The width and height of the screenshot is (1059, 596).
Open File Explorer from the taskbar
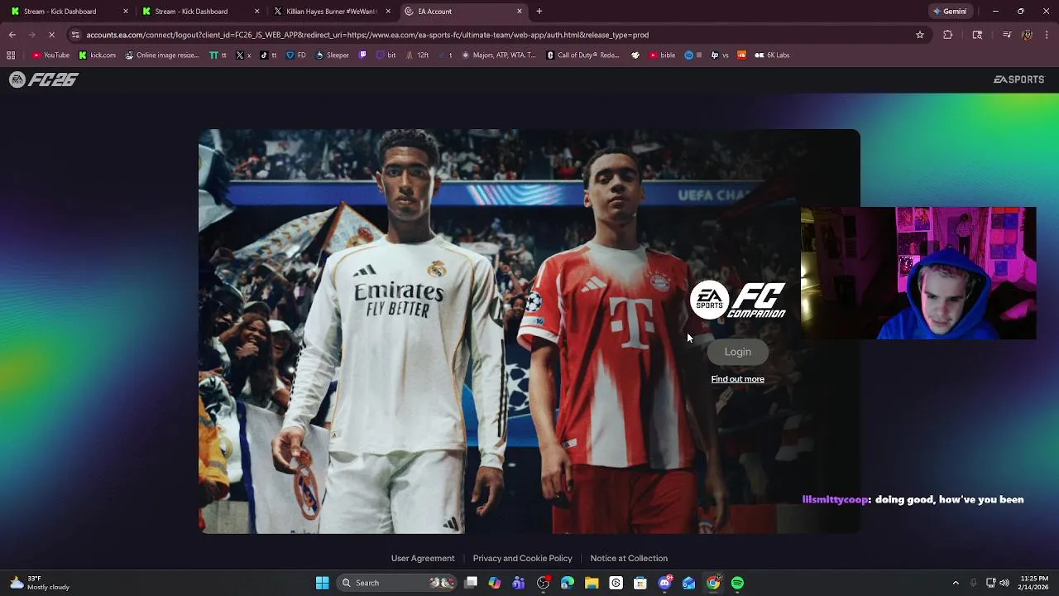tap(592, 583)
